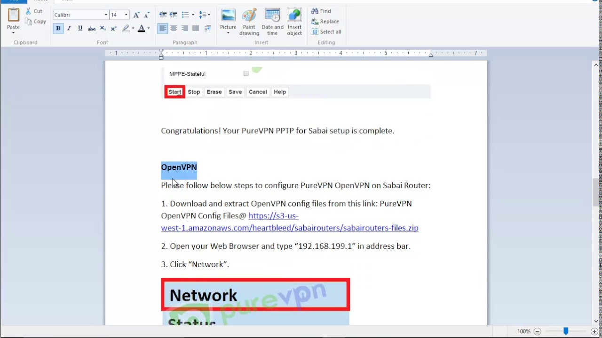The image size is (602, 338).
Task: Center align the text
Action: click(174, 29)
